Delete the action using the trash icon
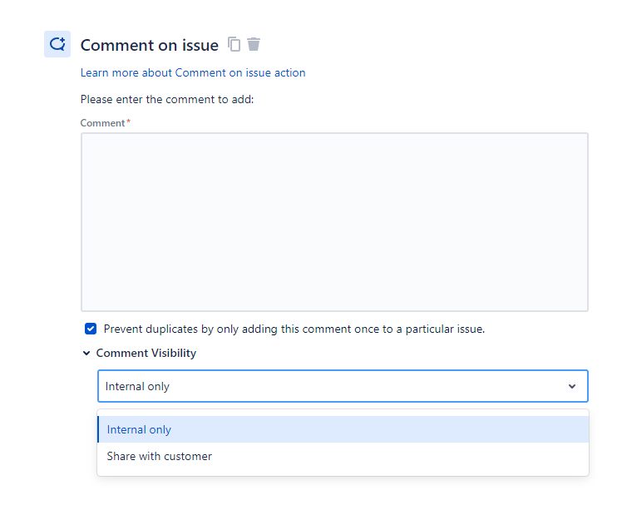622x510 pixels. coord(254,44)
